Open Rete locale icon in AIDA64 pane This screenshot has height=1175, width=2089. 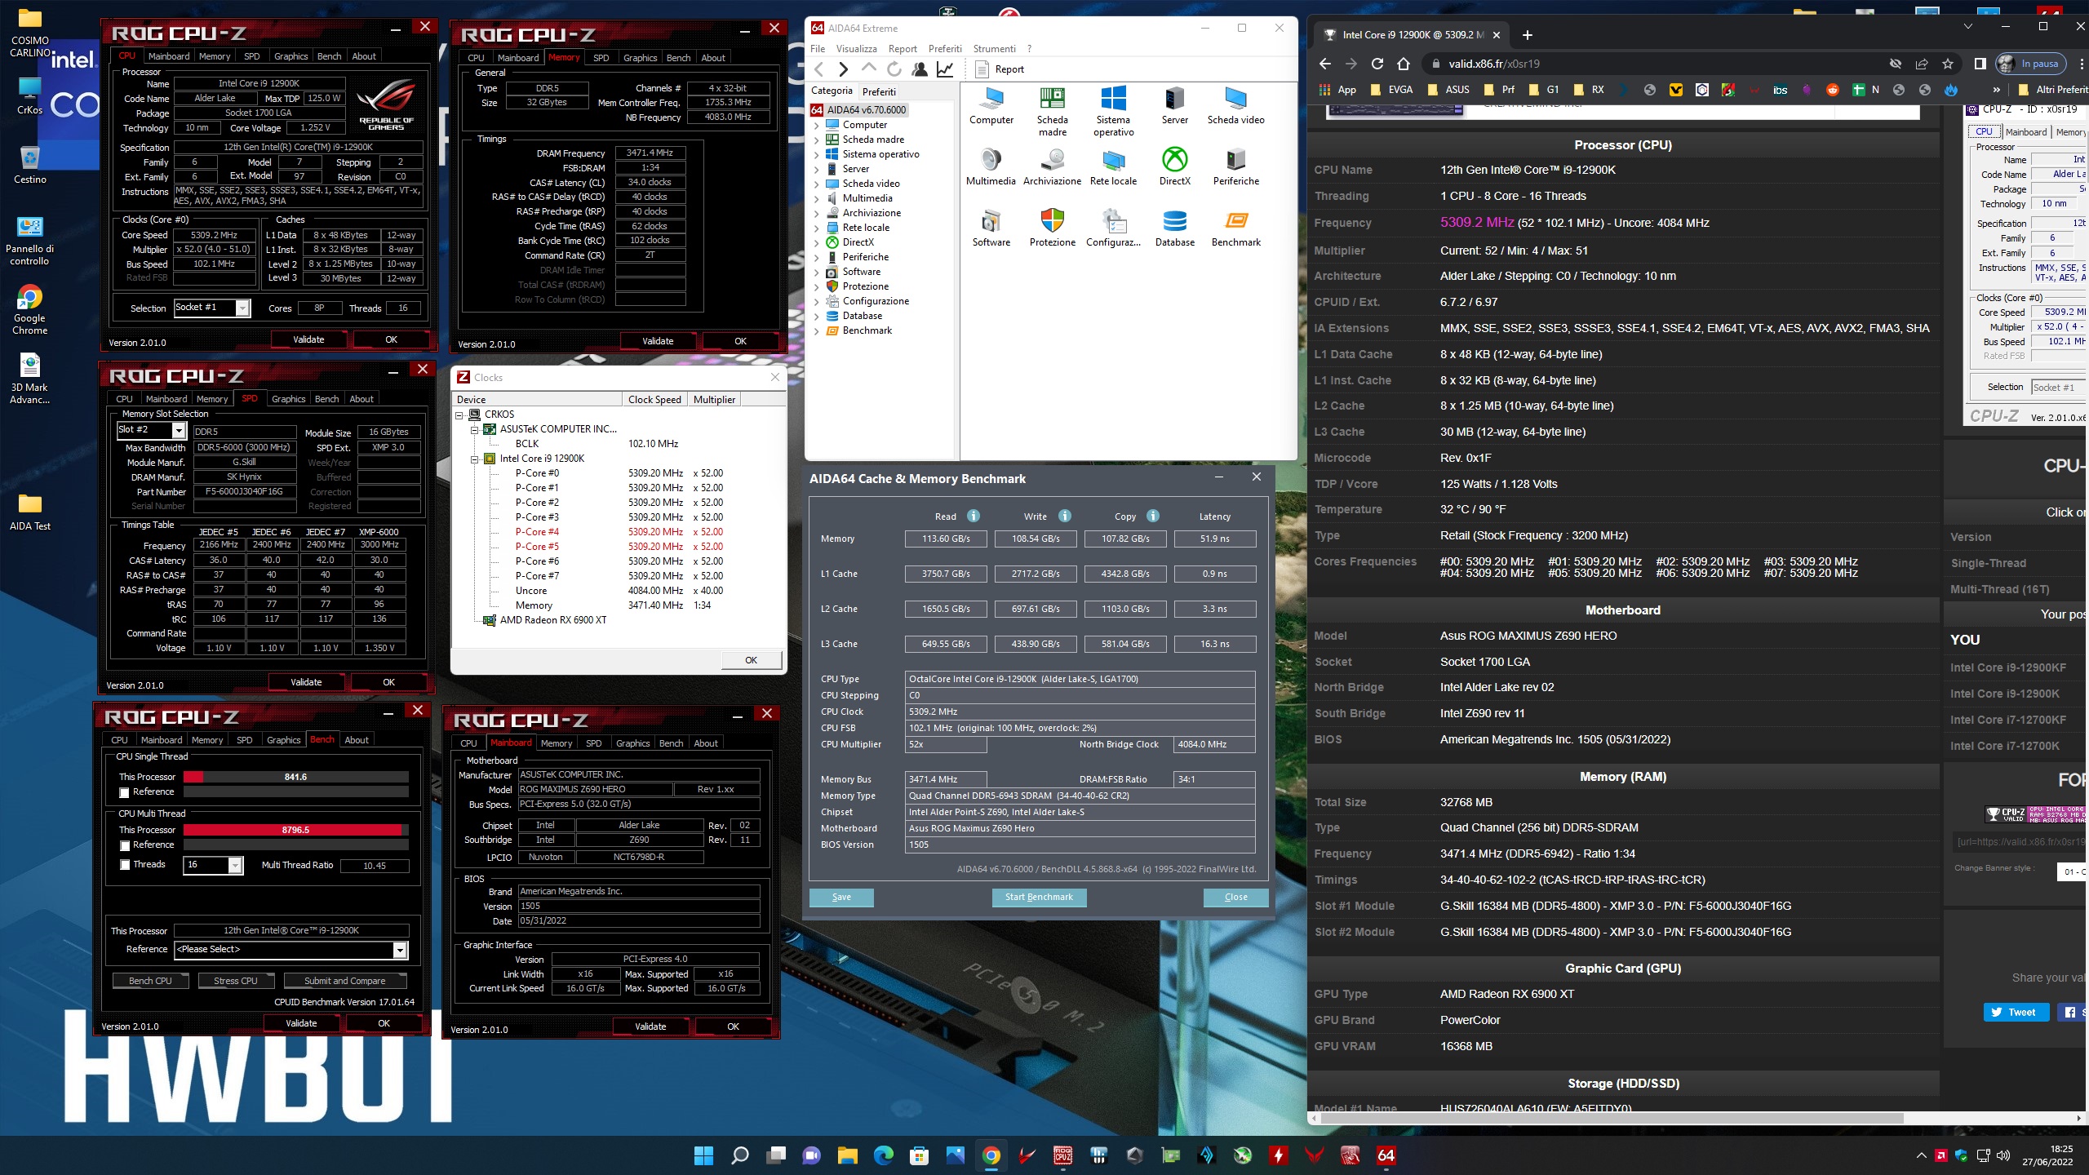(1113, 167)
